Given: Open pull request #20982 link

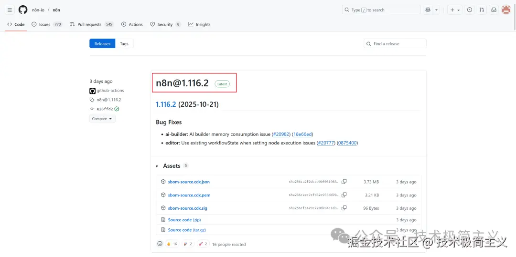Looking at the screenshot, I should pos(281,134).
